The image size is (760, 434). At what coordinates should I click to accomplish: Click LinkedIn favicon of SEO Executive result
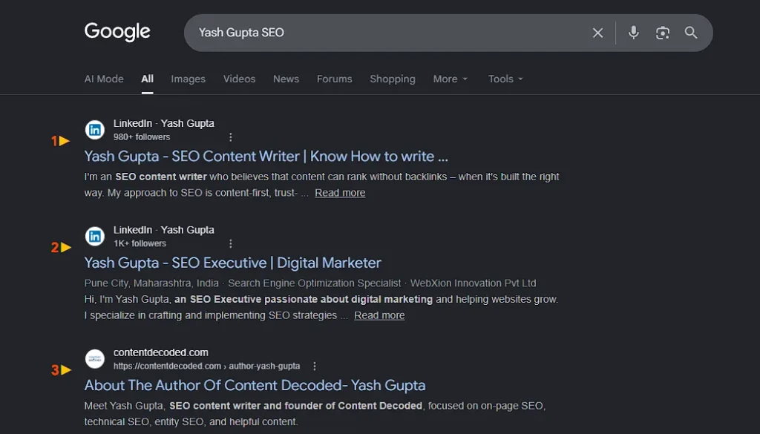click(95, 237)
